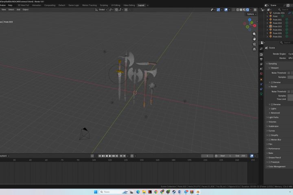The image size is (293, 195).
Task: Switch to the Animation workspace tab
Action: coord(37,5)
